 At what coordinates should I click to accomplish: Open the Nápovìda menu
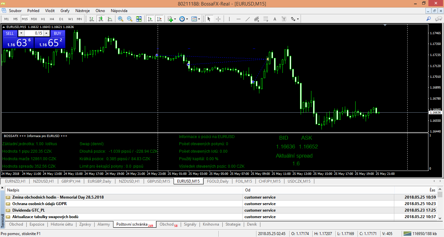(x=119, y=11)
